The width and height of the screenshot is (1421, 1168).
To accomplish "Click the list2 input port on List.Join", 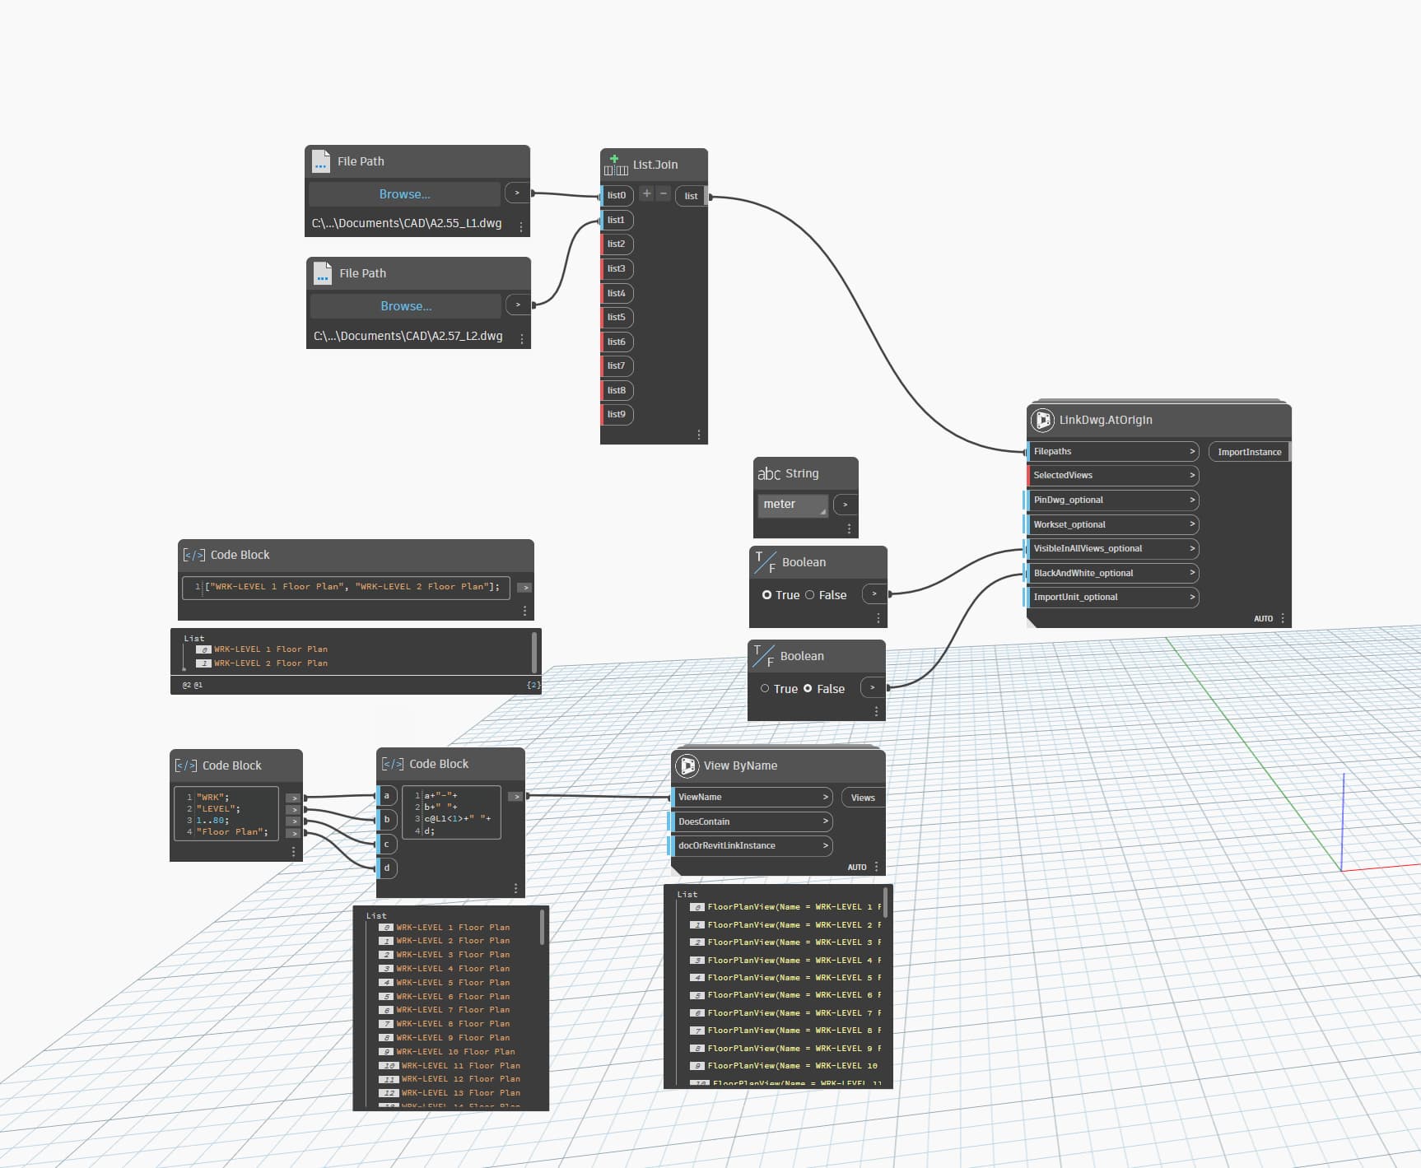I will coord(617,244).
